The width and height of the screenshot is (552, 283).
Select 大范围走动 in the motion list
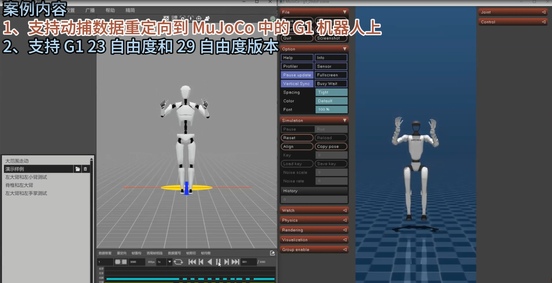pos(17,161)
